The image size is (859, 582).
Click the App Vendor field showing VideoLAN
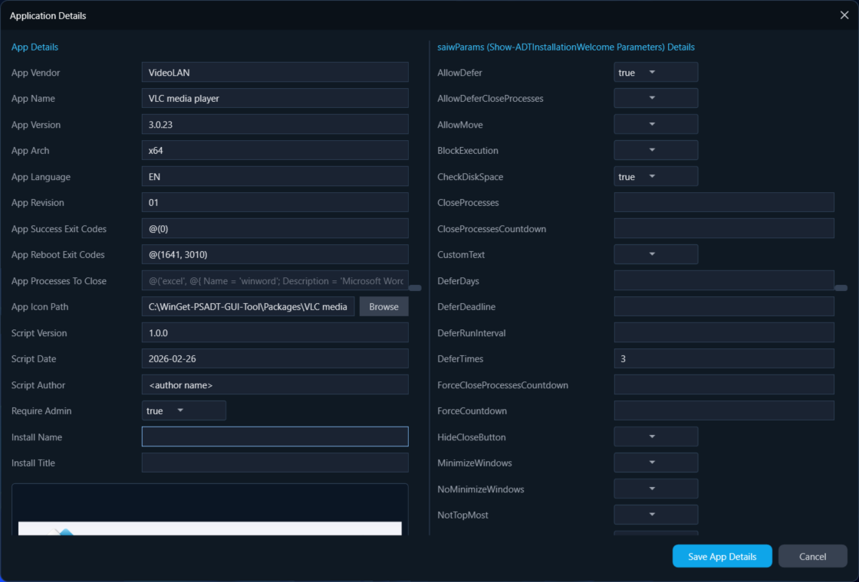click(x=275, y=72)
